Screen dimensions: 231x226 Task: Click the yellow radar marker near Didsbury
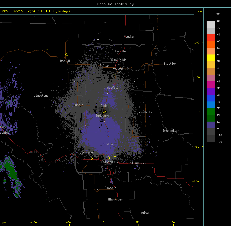[104, 112]
